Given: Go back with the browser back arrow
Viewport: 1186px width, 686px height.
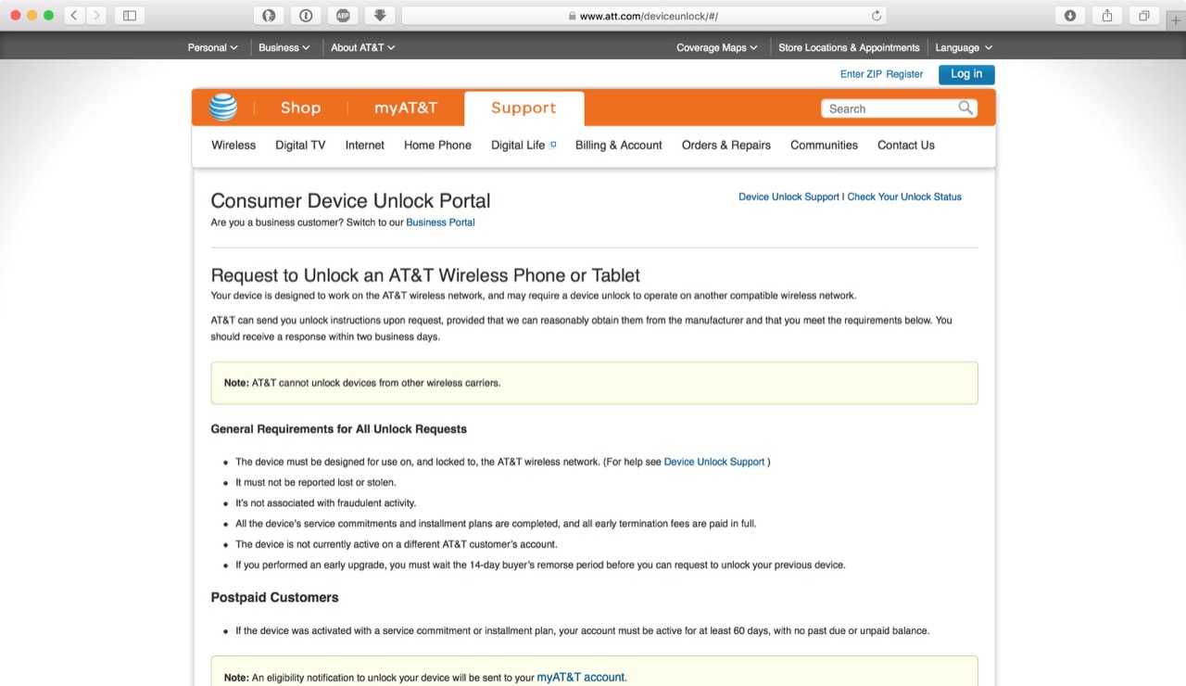Looking at the screenshot, I should coord(74,16).
